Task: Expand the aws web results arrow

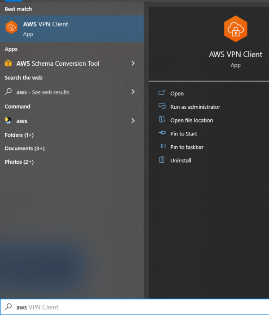Action: (x=133, y=92)
